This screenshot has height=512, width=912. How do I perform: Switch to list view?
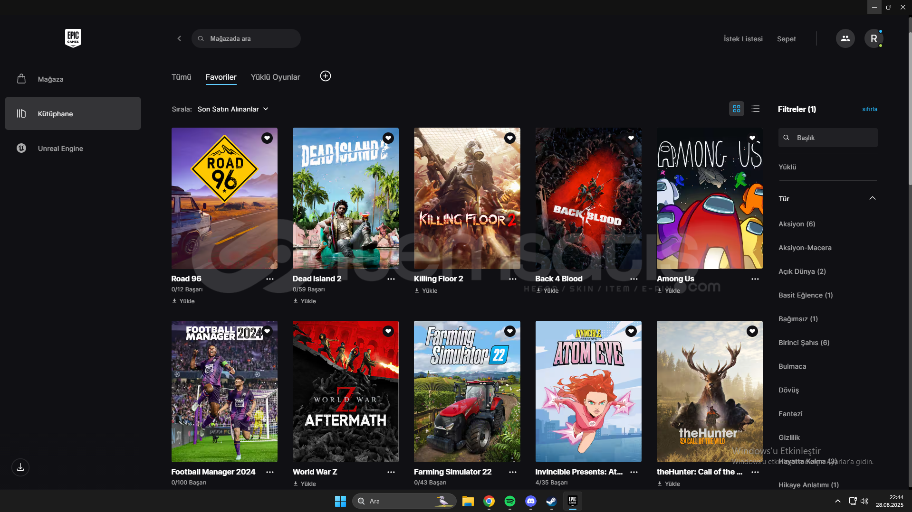(x=756, y=109)
